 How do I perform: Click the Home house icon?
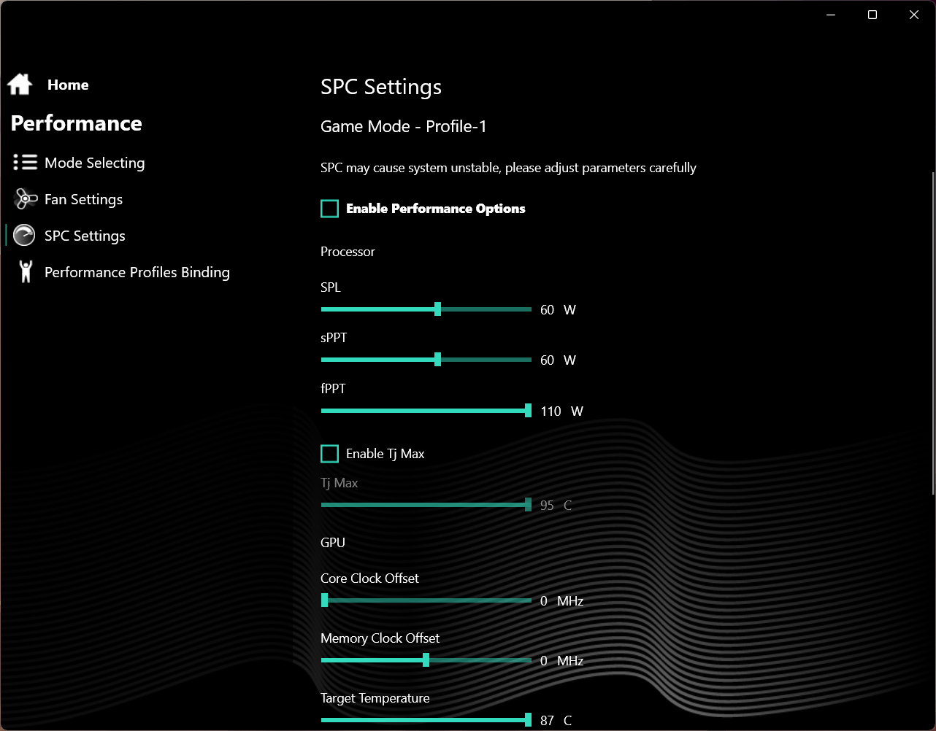20,85
